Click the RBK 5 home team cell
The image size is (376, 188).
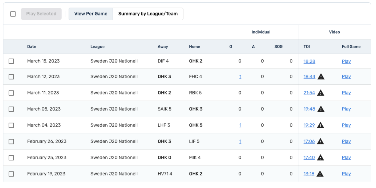[x=195, y=93]
